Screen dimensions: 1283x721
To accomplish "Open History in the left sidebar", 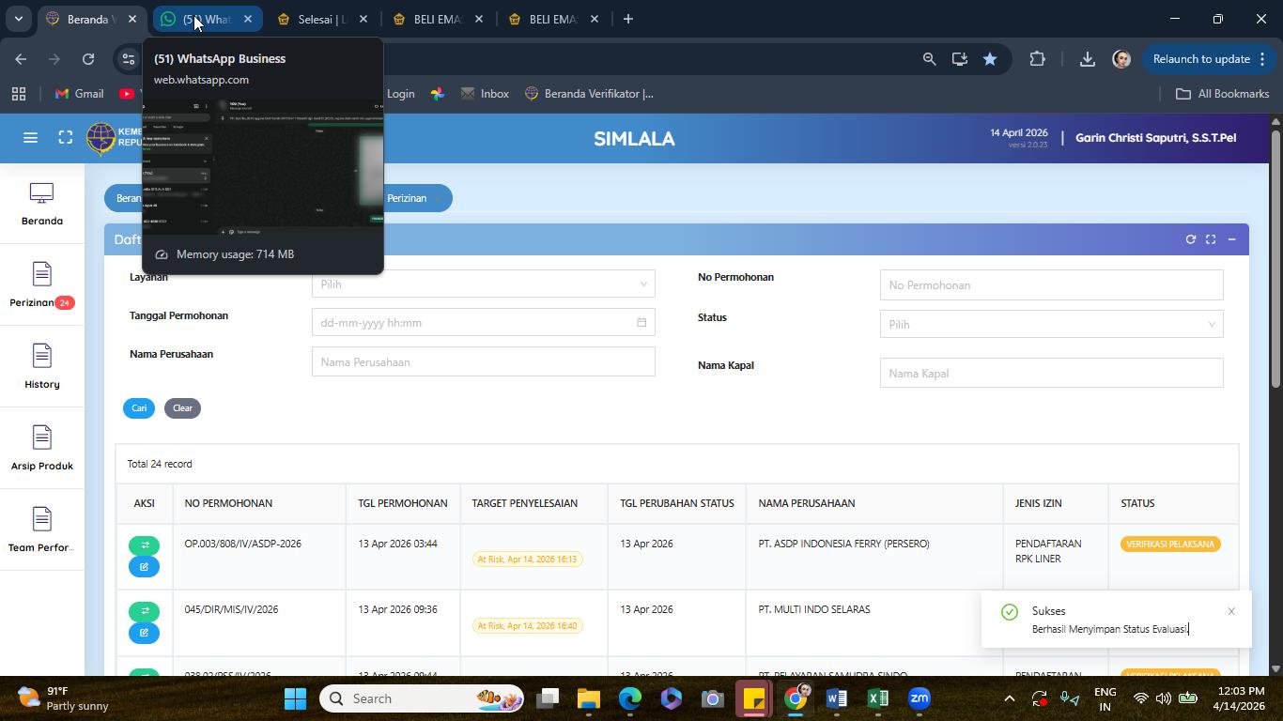I will pyautogui.click(x=41, y=367).
